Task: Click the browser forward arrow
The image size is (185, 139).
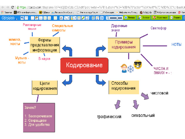Action: [8, 7]
